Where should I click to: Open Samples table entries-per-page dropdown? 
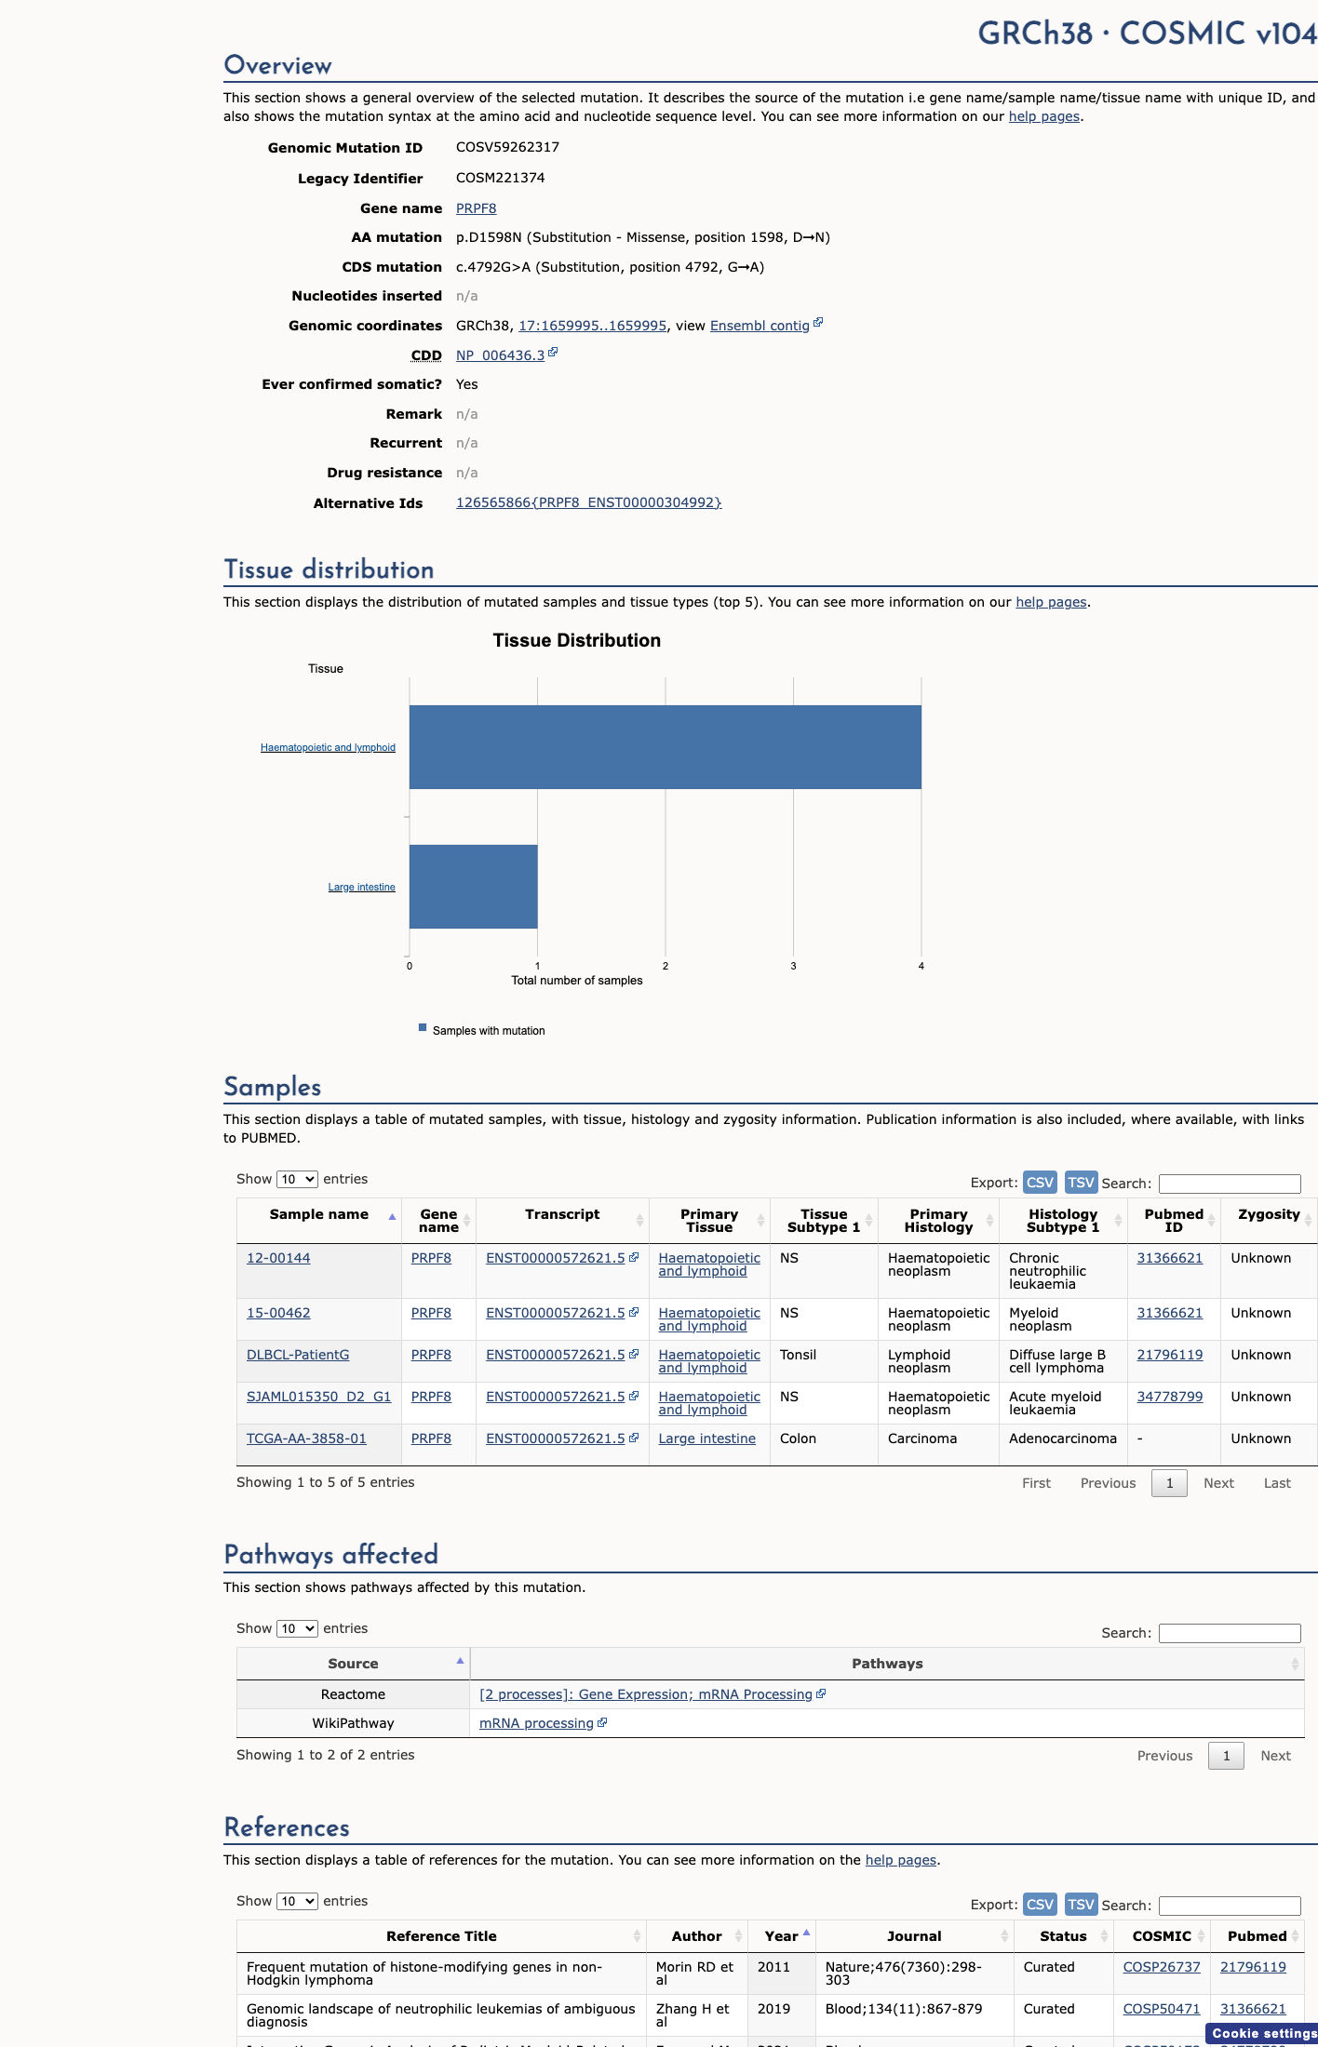(297, 1179)
